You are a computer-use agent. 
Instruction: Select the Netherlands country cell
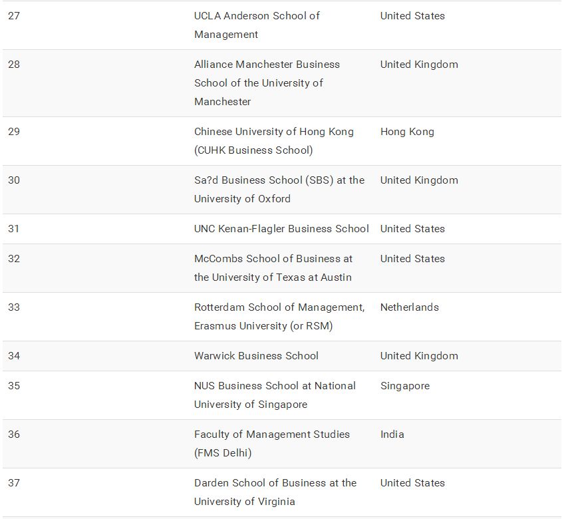pyautogui.click(x=410, y=307)
